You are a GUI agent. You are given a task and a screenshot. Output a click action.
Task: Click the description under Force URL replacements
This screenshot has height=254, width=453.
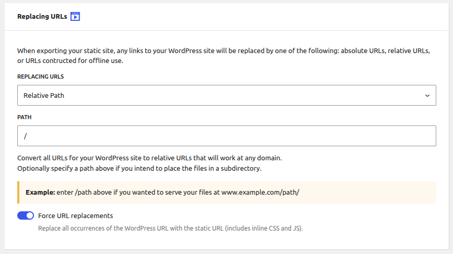[x=170, y=228]
